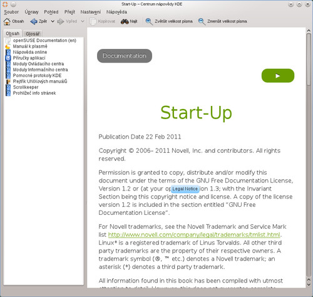This screenshot has width=313, height=297.
Task: Open the Nastavení menu
Action: [91, 12]
